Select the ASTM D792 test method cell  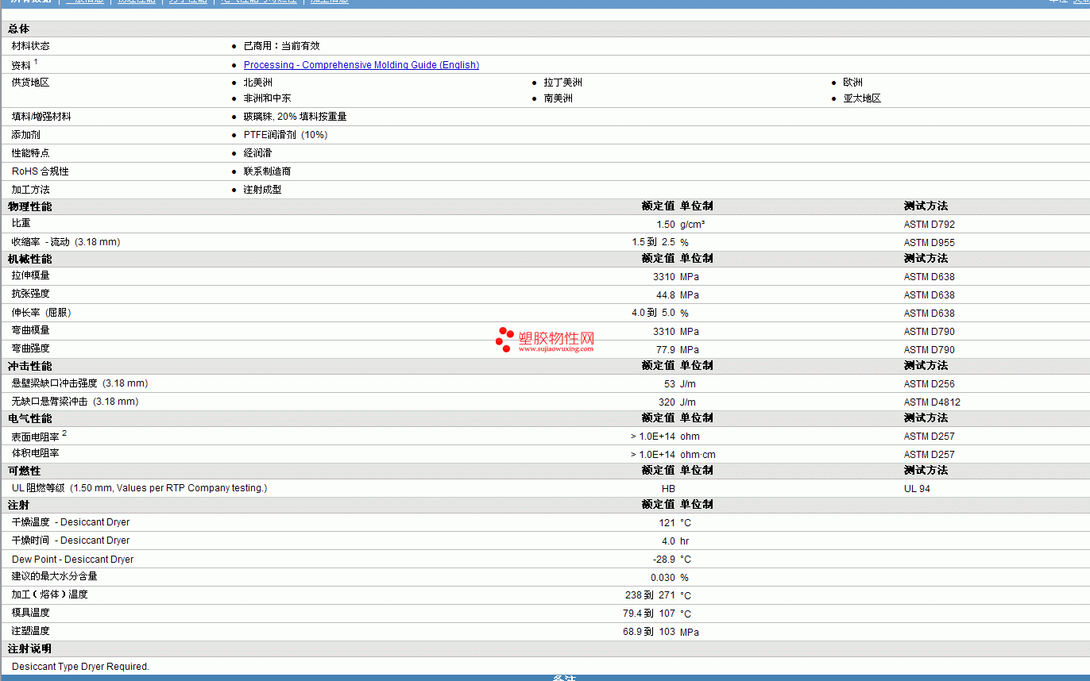pos(929,225)
